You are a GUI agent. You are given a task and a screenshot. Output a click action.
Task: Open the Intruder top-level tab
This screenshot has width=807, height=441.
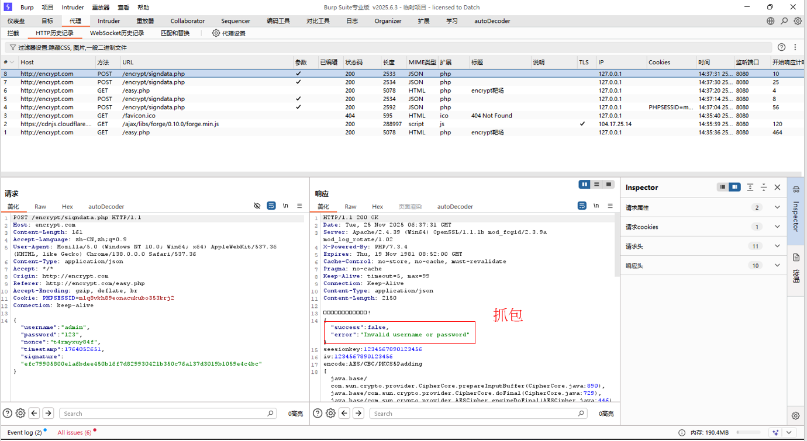pyautogui.click(x=109, y=21)
